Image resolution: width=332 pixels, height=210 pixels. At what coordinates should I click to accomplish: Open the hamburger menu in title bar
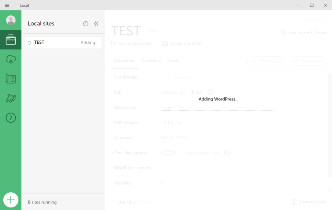point(7,5)
